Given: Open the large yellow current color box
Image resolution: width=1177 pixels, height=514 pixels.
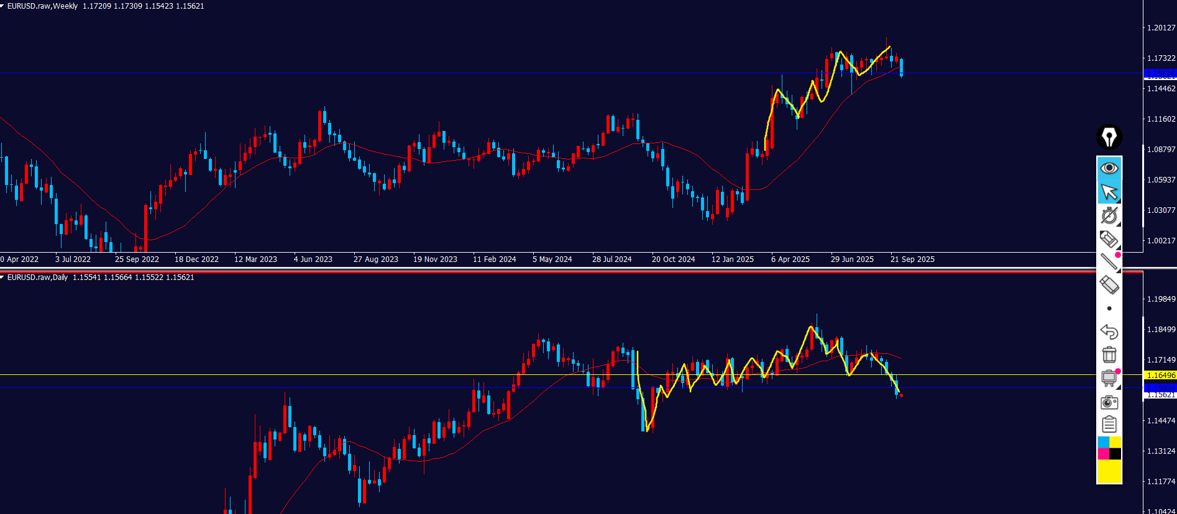Looking at the screenshot, I should pyautogui.click(x=1109, y=472).
